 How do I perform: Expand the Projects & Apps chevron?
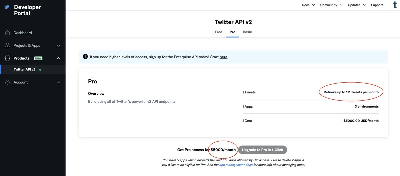click(x=59, y=46)
